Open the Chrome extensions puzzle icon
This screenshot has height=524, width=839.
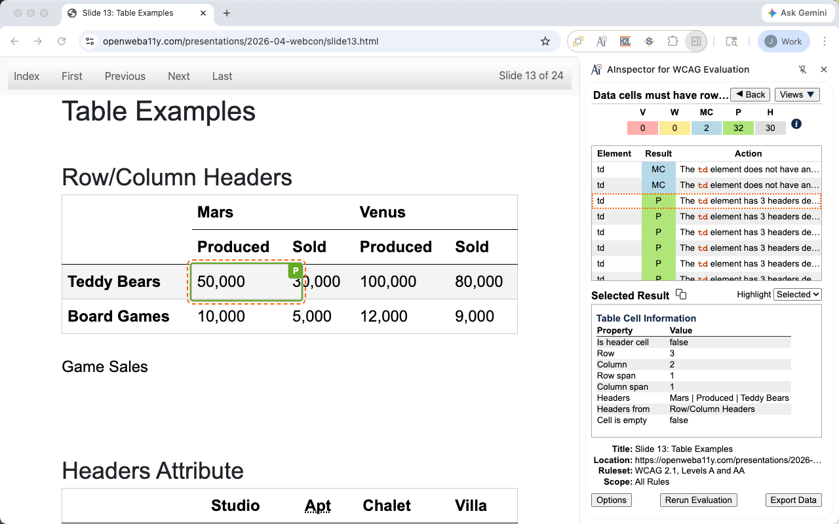tap(673, 41)
